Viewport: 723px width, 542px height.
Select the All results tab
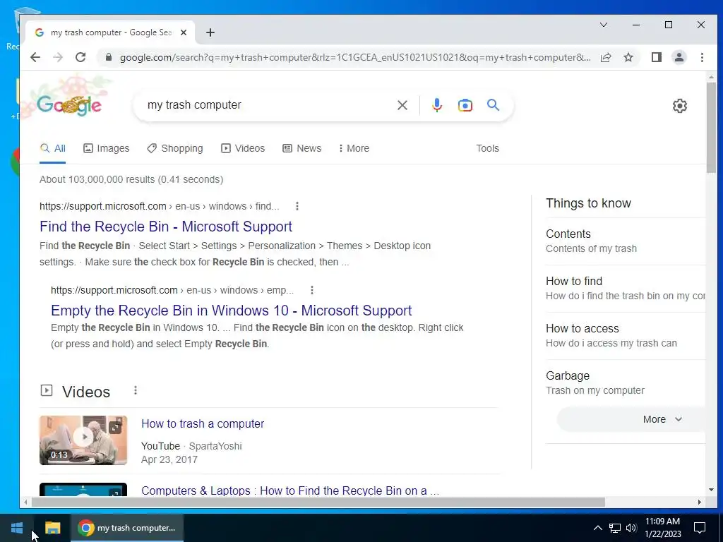(52, 148)
